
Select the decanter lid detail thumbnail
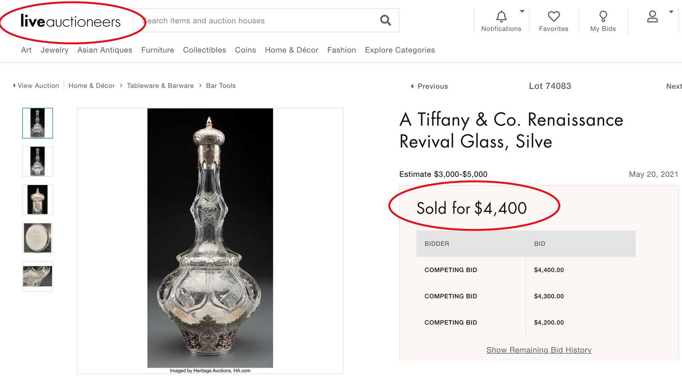[x=37, y=199]
